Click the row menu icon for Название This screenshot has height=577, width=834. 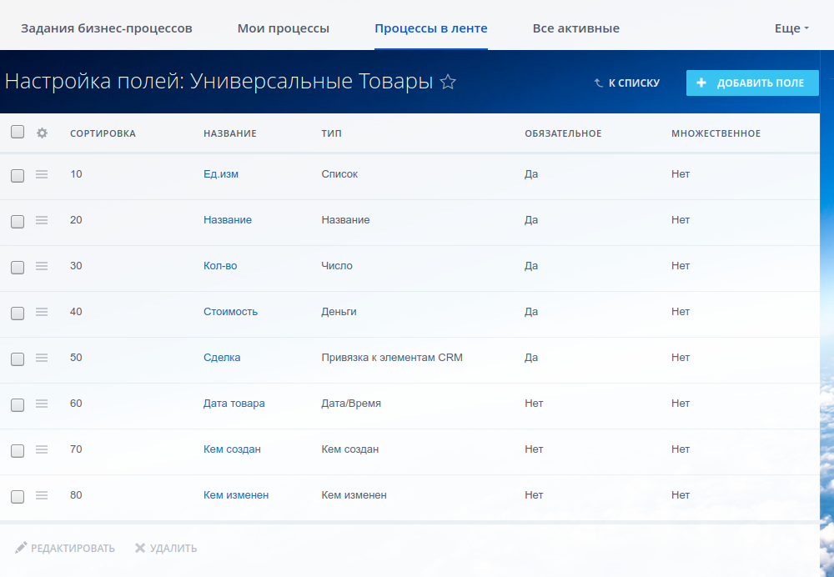coord(42,220)
